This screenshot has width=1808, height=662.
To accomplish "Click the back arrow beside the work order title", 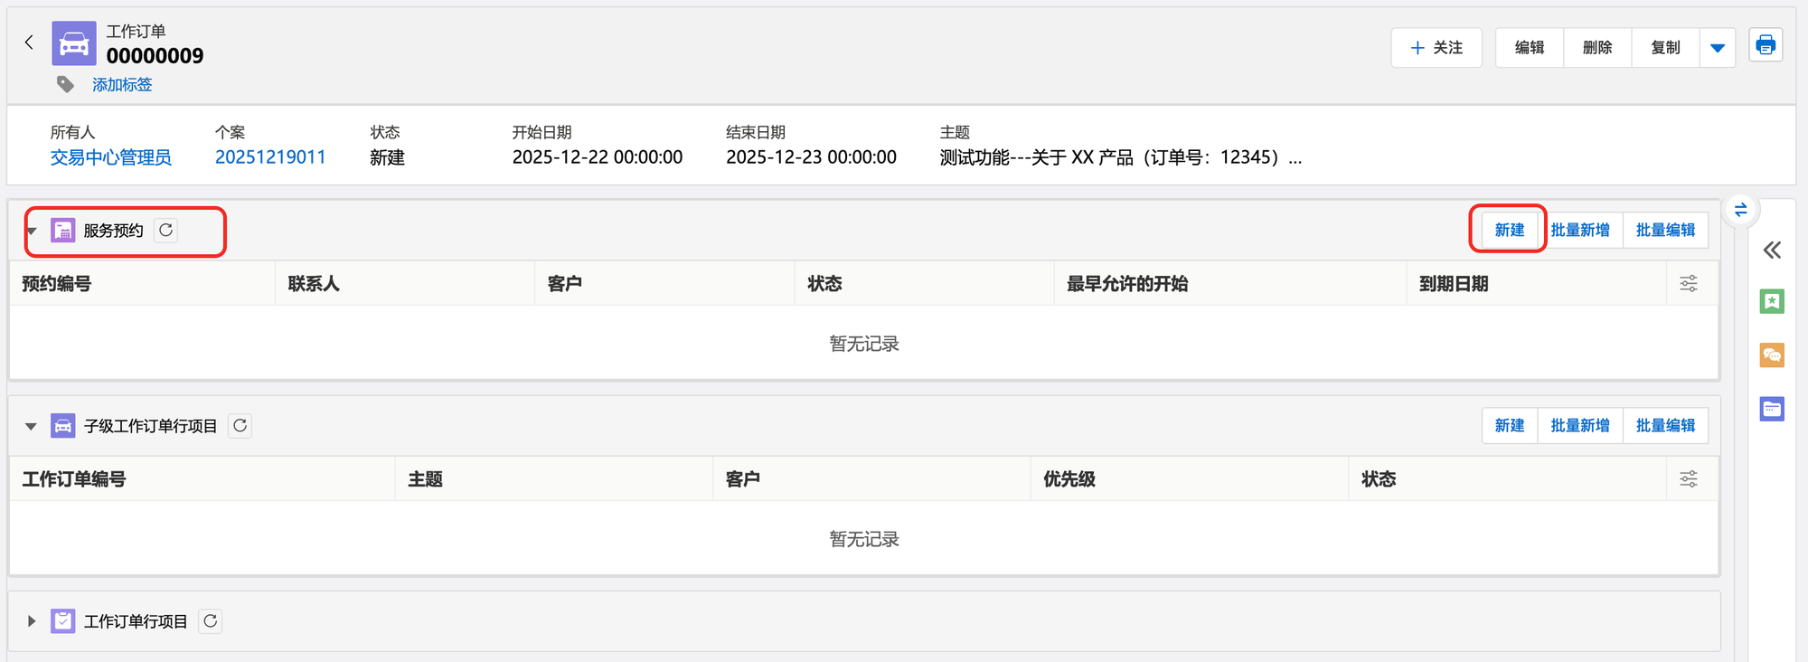I will (x=29, y=43).
